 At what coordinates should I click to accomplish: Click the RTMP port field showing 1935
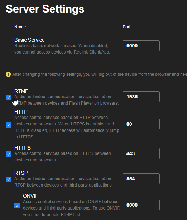(x=141, y=97)
